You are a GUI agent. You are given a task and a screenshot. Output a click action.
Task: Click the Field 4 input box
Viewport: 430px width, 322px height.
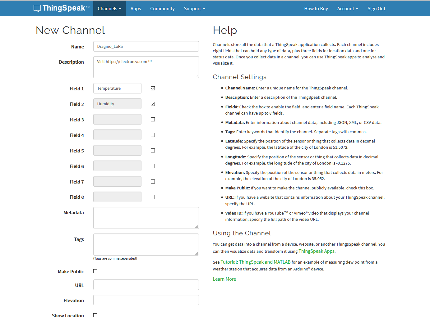117,135
